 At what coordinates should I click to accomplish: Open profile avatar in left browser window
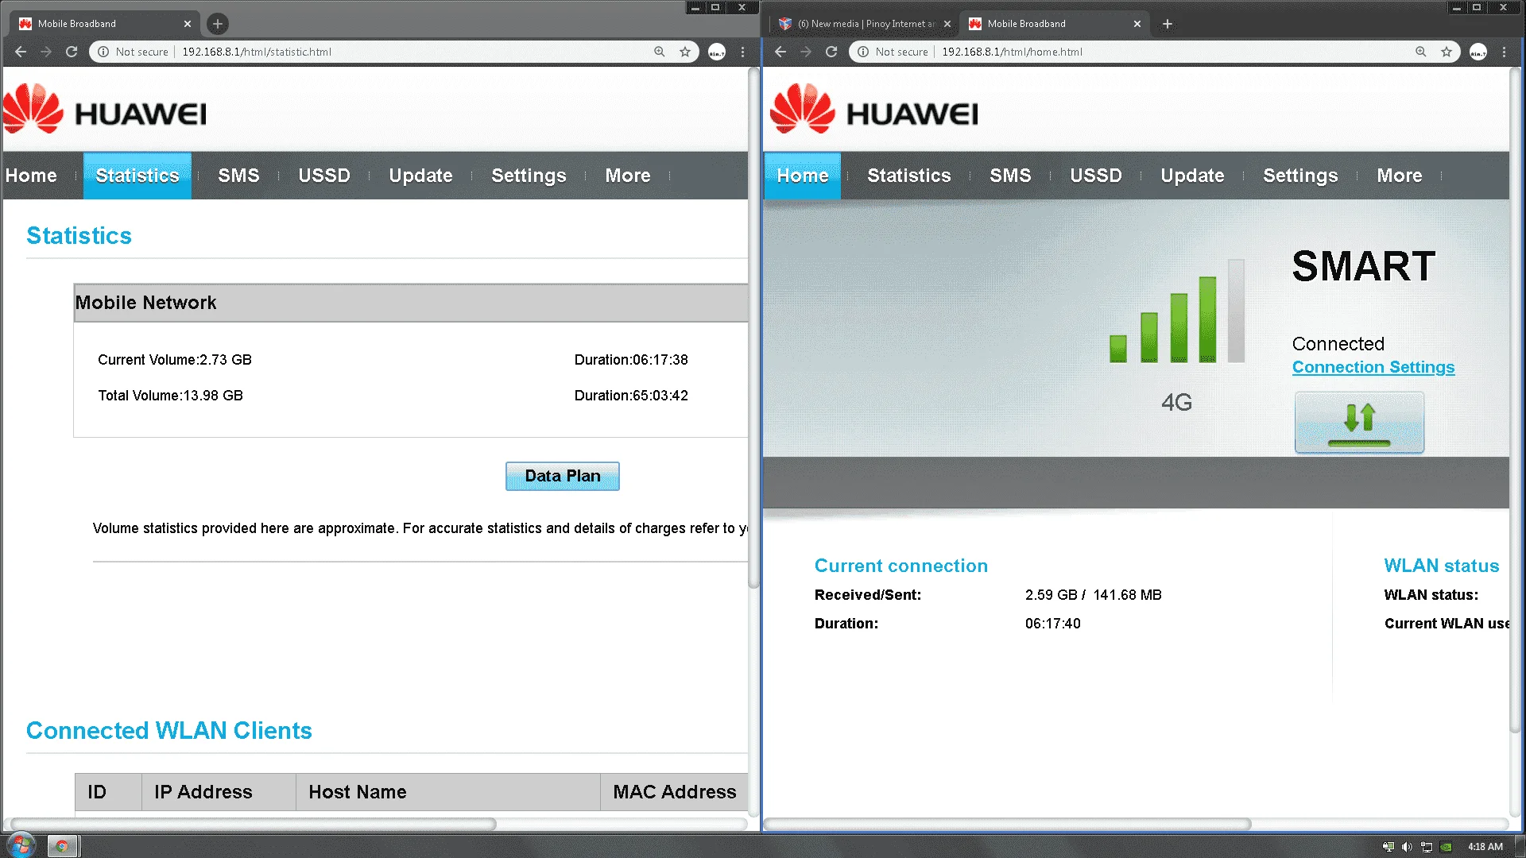(x=717, y=52)
